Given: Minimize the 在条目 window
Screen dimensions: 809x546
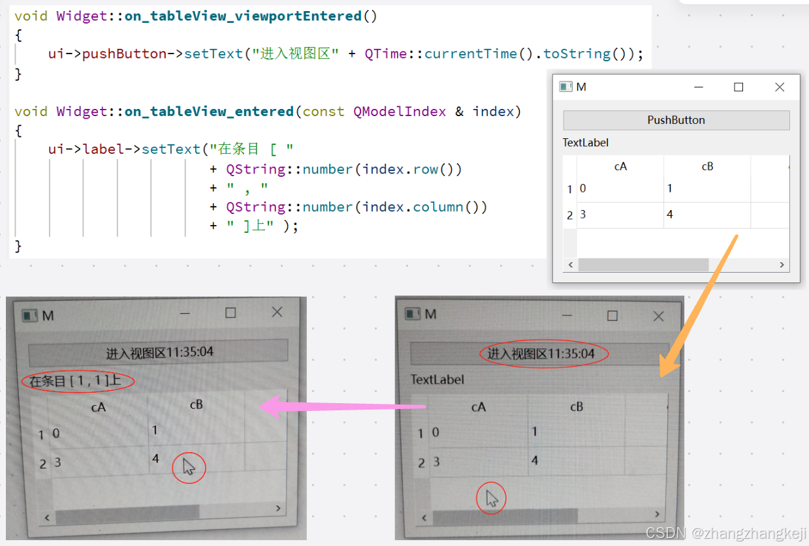Looking at the screenshot, I should [x=185, y=314].
